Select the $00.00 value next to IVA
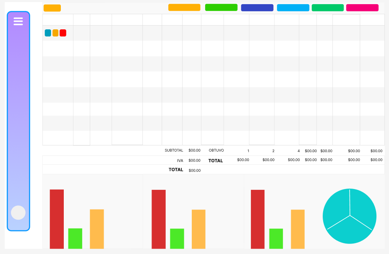This screenshot has height=254, width=389. (x=194, y=161)
